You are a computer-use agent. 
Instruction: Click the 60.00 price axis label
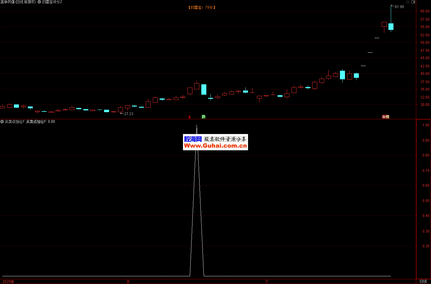[425, 11]
